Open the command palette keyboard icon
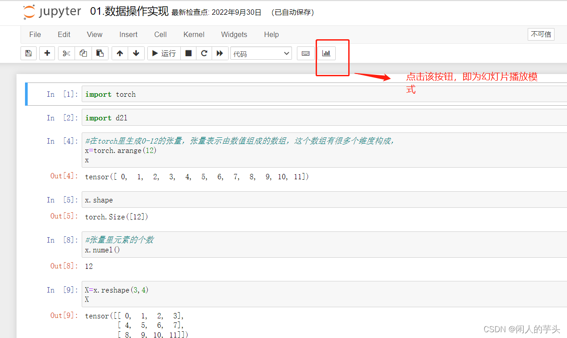This screenshot has width=567, height=338. coord(306,53)
